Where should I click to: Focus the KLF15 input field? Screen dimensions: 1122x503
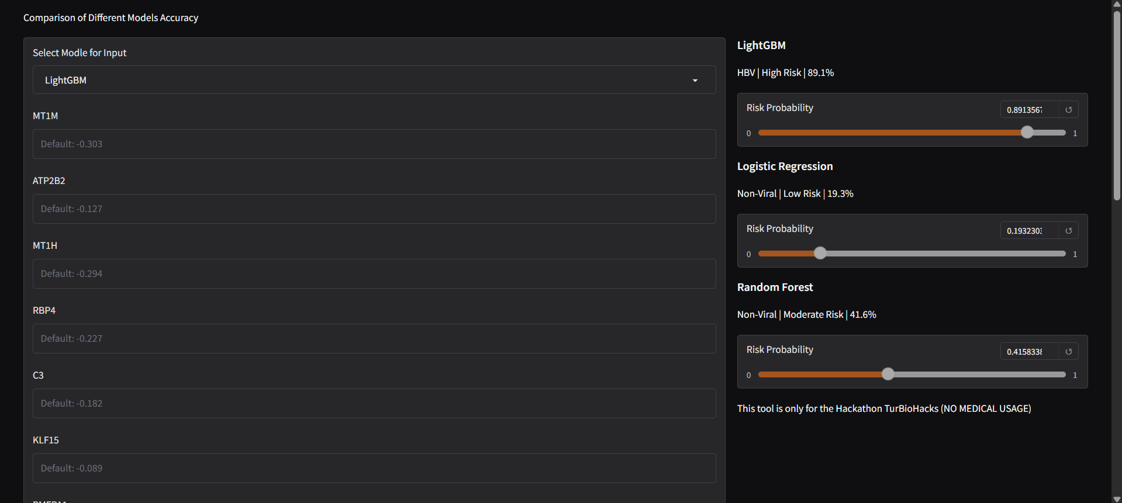click(374, 468)
